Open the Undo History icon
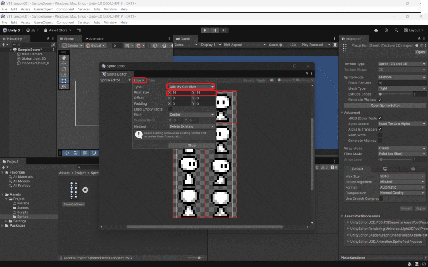Image resolution: width=428 pixels, height=267 pixels. click(x=386, y=30)
